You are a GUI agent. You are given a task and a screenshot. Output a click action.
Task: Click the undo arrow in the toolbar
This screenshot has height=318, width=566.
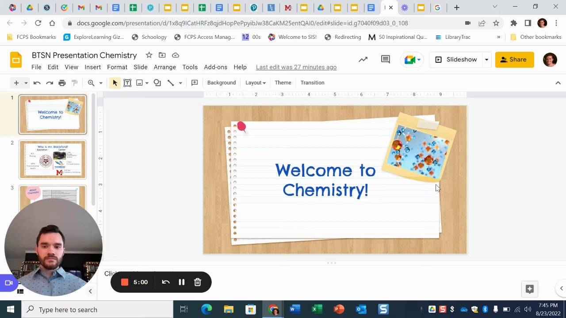point(37,83)
